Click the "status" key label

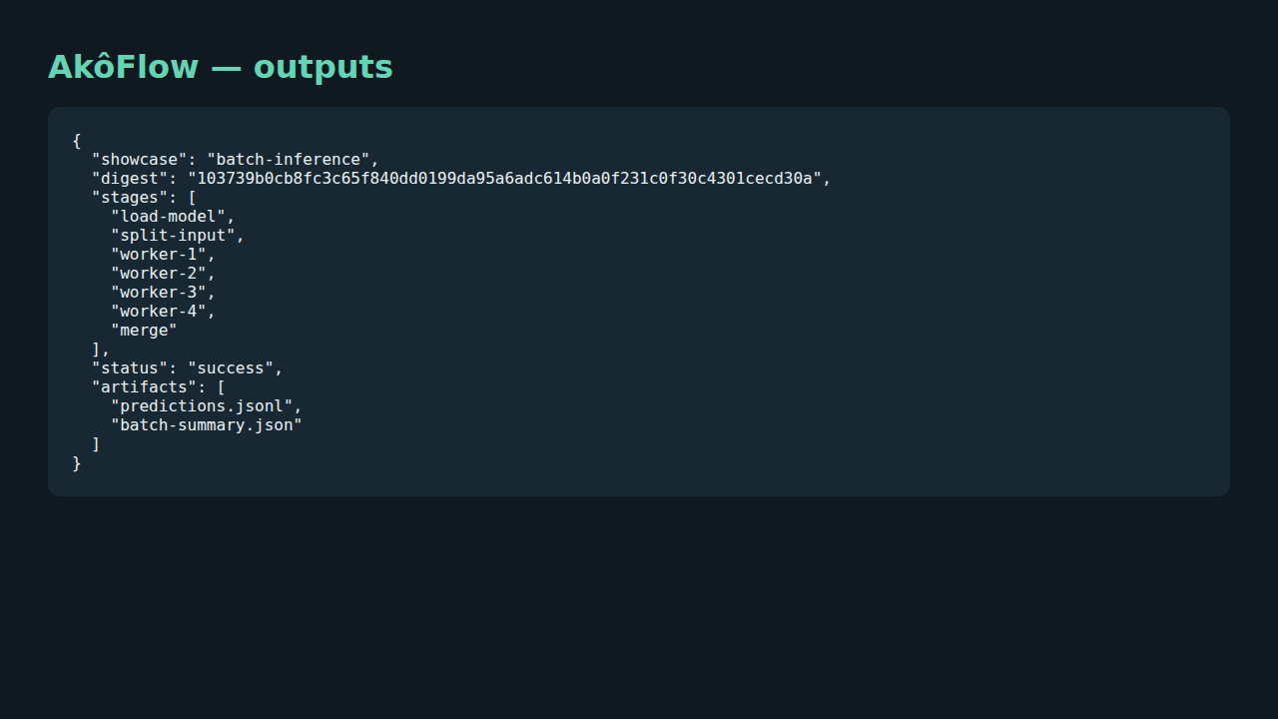click(130, 368)
